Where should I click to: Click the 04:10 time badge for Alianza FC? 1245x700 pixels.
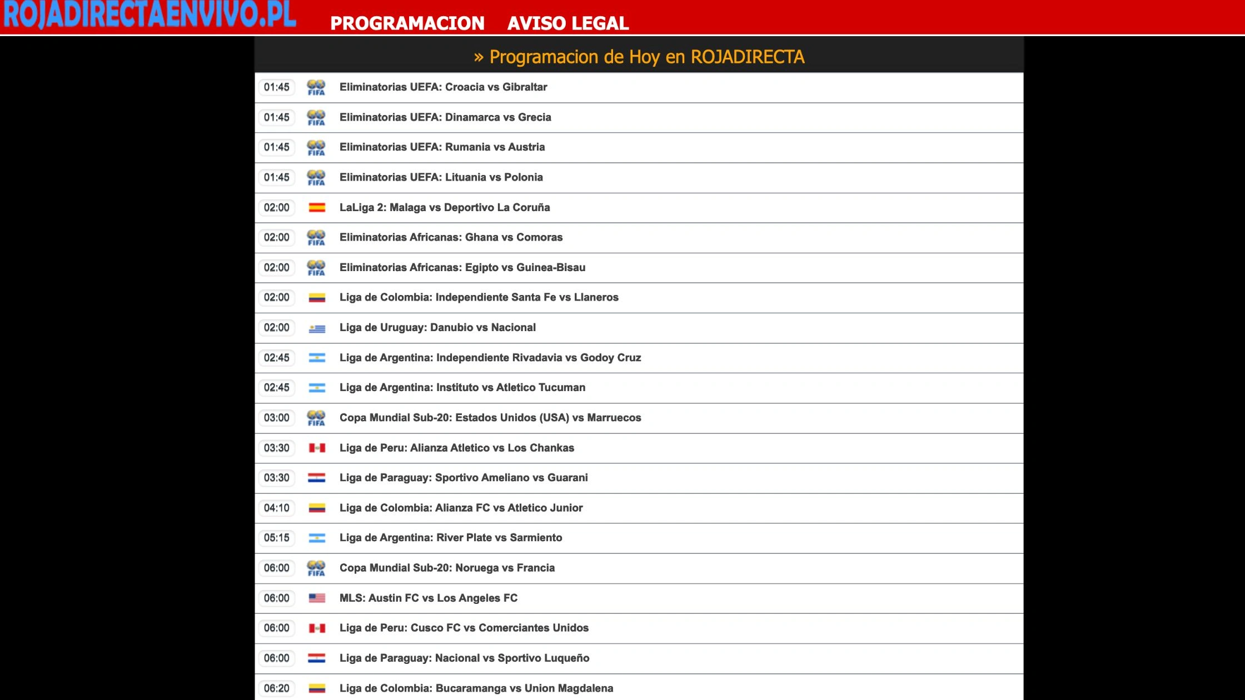point(276,508)
